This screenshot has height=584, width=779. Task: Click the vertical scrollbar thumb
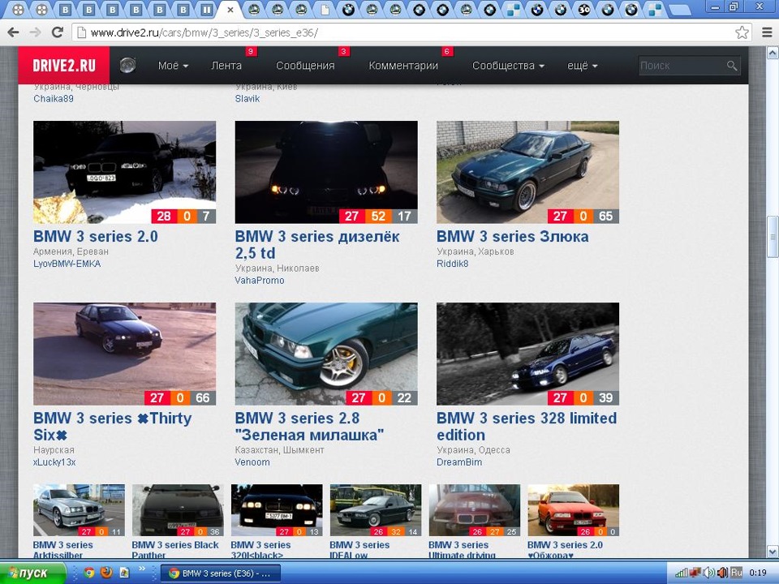[773, 237]
